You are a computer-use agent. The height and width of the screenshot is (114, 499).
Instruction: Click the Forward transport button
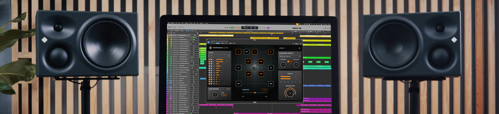tap(228, 28)
